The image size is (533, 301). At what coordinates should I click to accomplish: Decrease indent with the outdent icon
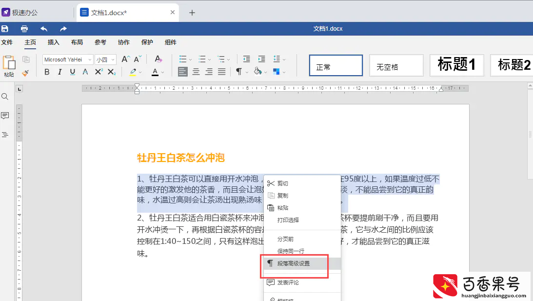246,59
